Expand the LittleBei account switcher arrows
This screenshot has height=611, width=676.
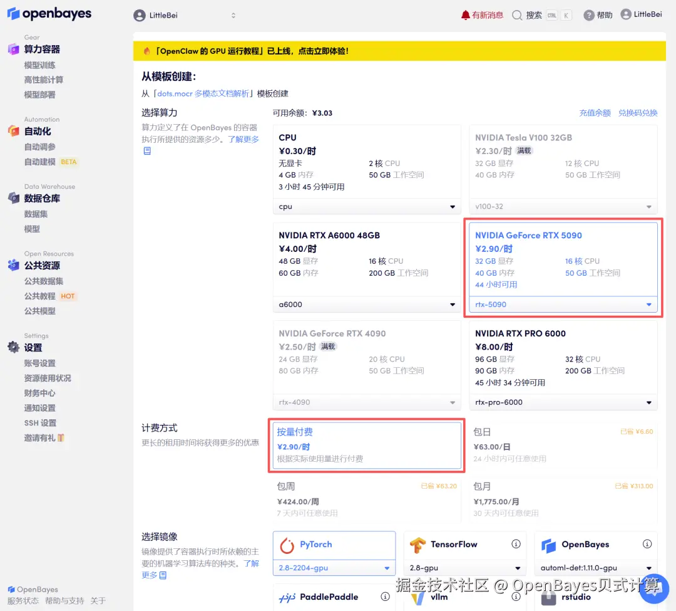(x=233, y=16)
